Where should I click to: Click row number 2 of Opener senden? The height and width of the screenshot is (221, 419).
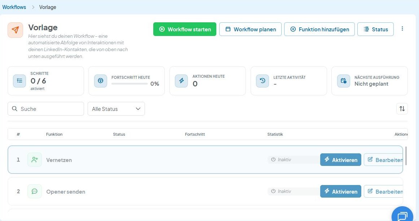tap(18, 191)
